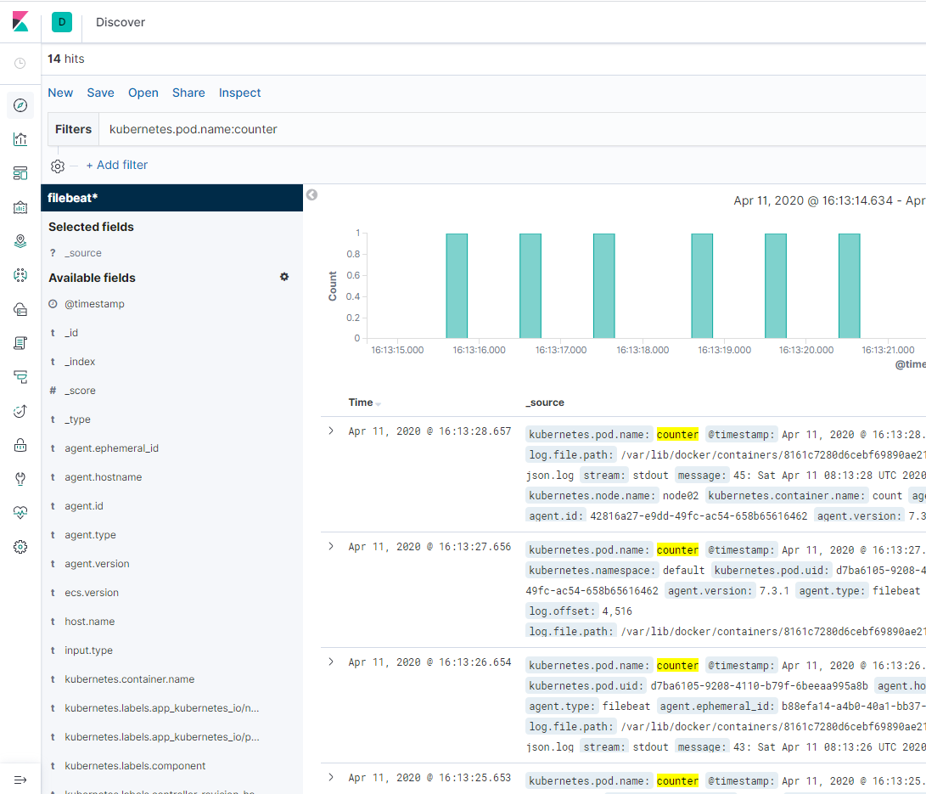This screenshot has height=794, width=926.
Task: Open Discover compass icon in sidebar
Action: 20,105
